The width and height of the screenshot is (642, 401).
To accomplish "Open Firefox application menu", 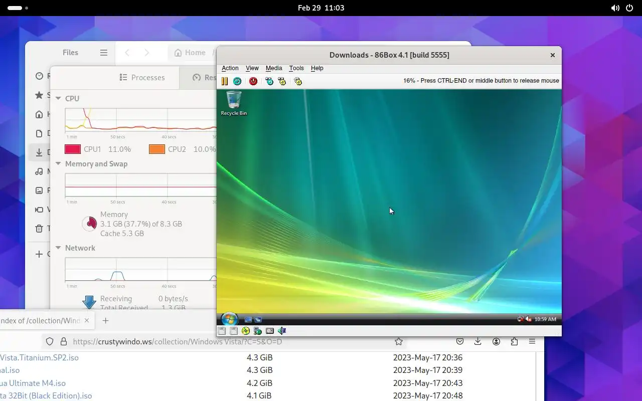I will pyautogui.click(x=532, y=341).
